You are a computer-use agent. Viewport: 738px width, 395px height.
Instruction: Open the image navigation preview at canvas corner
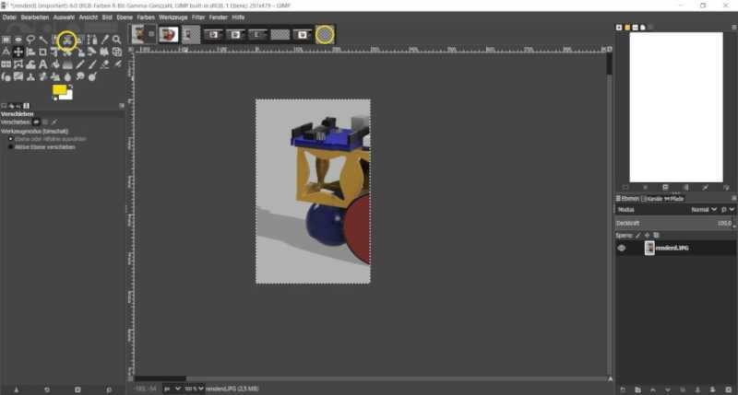pyautogui.click(x=610, y=378)
